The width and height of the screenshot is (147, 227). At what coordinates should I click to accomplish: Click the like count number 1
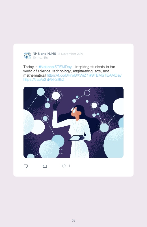click(69, 166)
